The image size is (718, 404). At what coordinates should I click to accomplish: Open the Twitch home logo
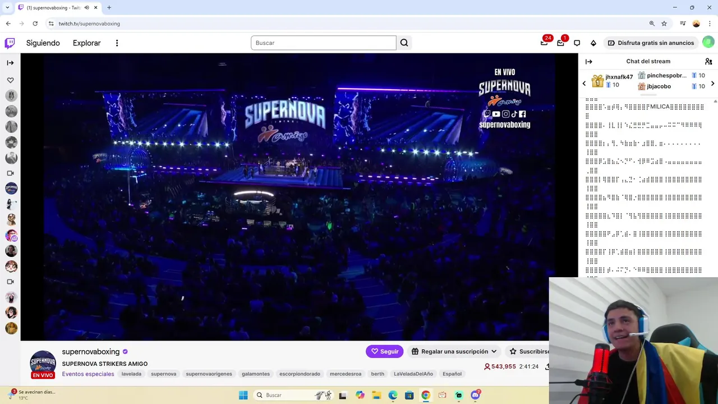pos(10,43)
